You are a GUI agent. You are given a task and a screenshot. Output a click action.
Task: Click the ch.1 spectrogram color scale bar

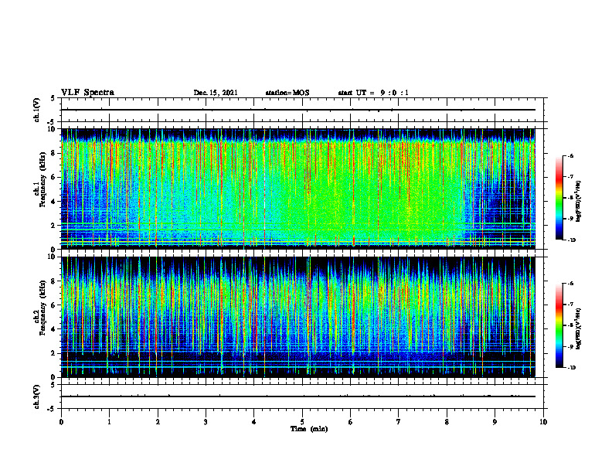[559, 198]
